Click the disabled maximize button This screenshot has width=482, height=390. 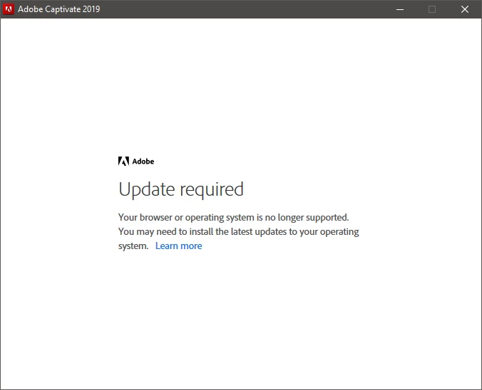[432, 9]
